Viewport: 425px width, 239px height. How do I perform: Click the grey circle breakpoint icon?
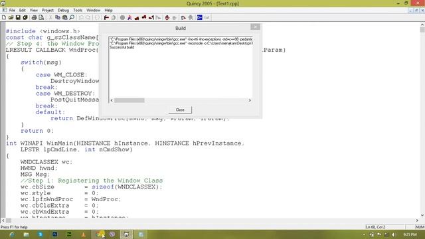122,18
